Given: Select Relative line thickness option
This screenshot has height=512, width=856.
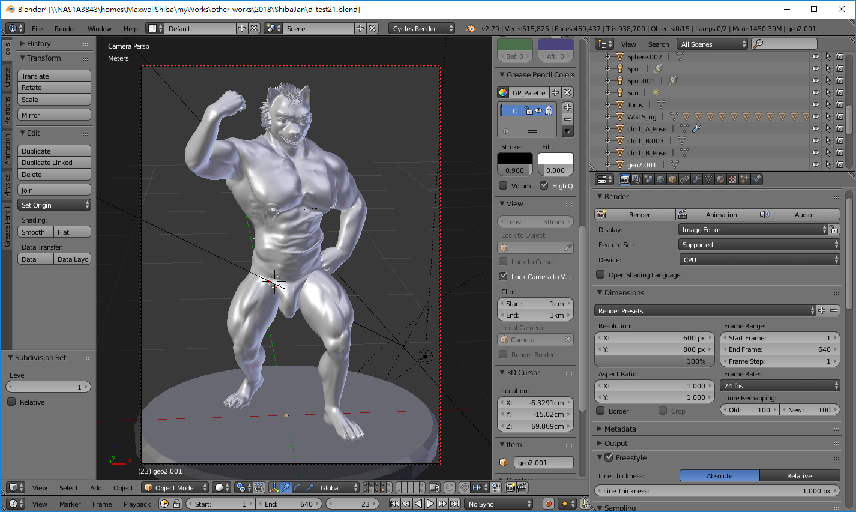Looking at the screenshot, I should coord(800,475).
